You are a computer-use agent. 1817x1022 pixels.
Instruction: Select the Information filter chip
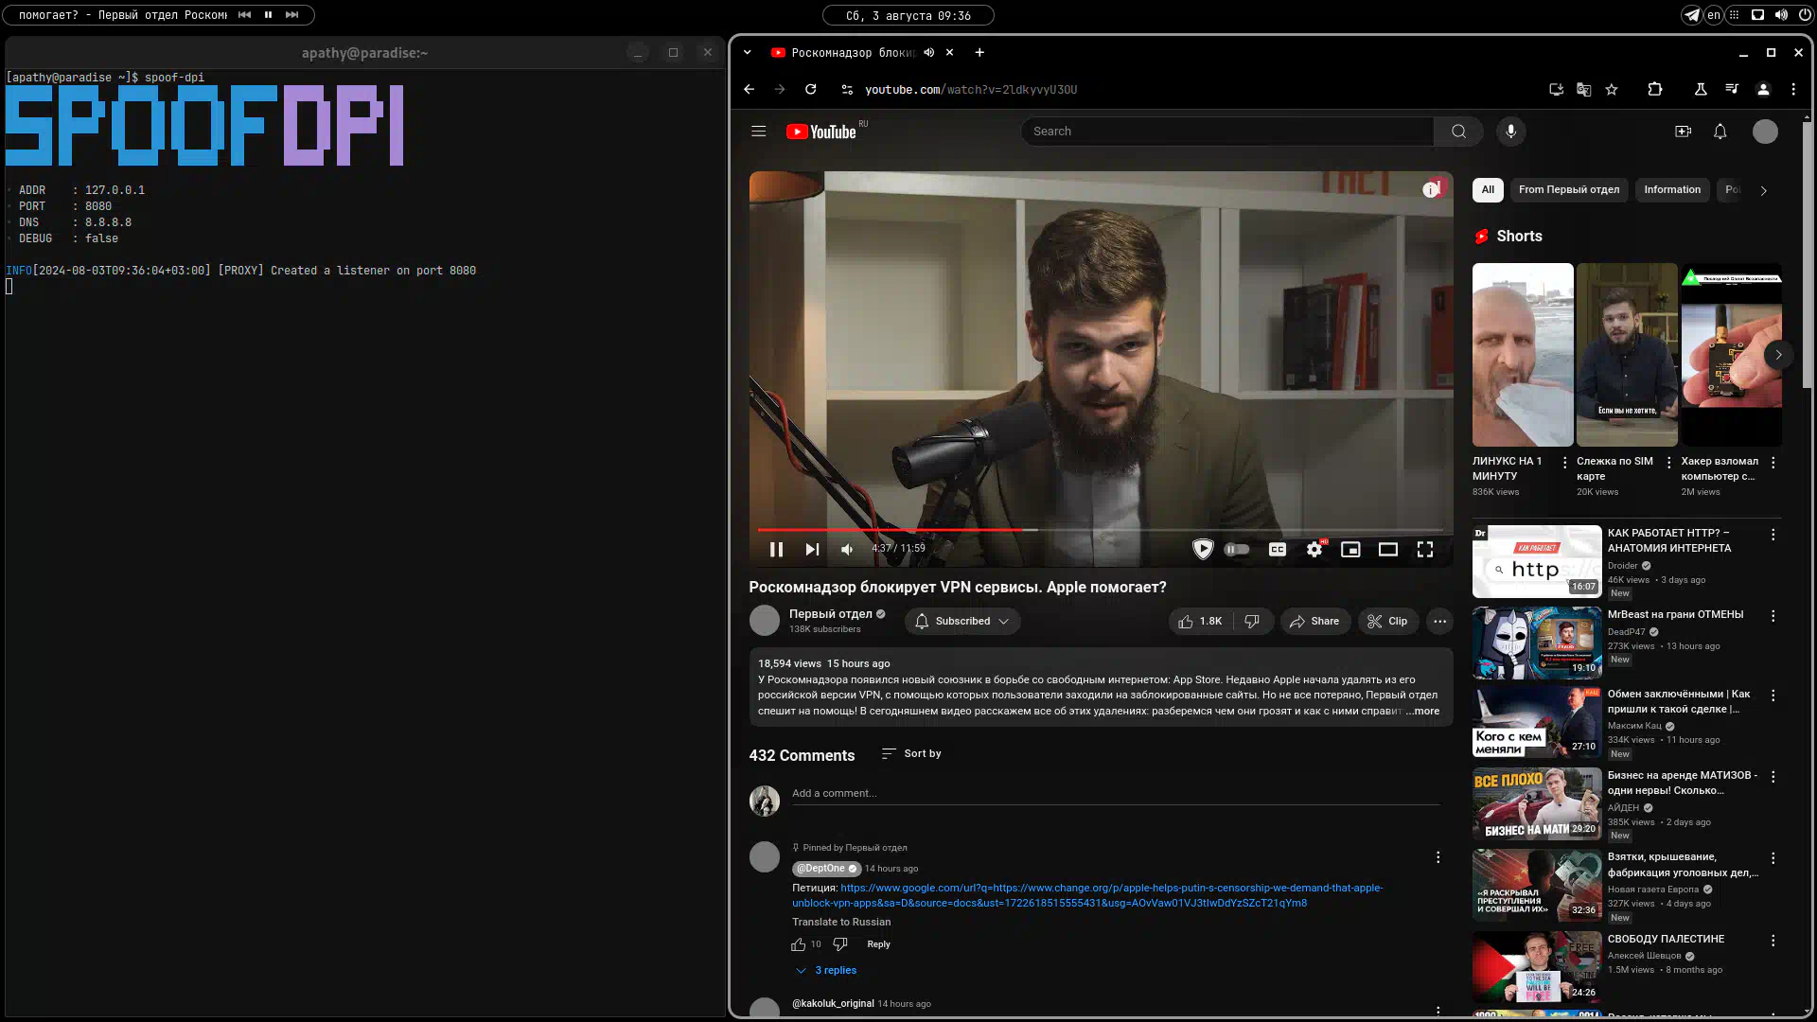1672,190
